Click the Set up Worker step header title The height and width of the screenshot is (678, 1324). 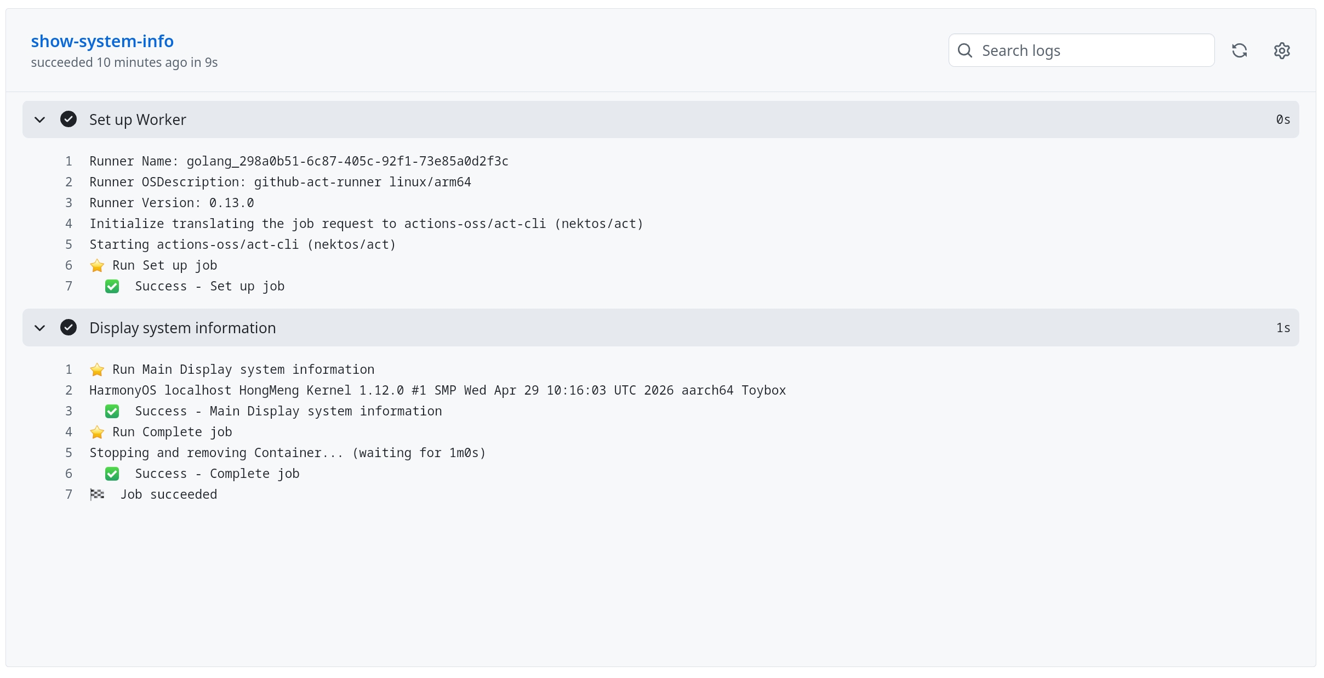pyautogui.click(x=138, y=119)
